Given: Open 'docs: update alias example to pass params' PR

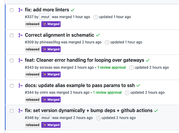Looking at the screenshot, I should [80, 85].
